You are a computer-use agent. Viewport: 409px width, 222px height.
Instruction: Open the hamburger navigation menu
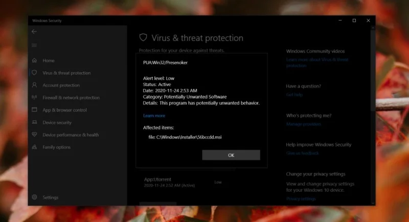(x=34, y=46)
